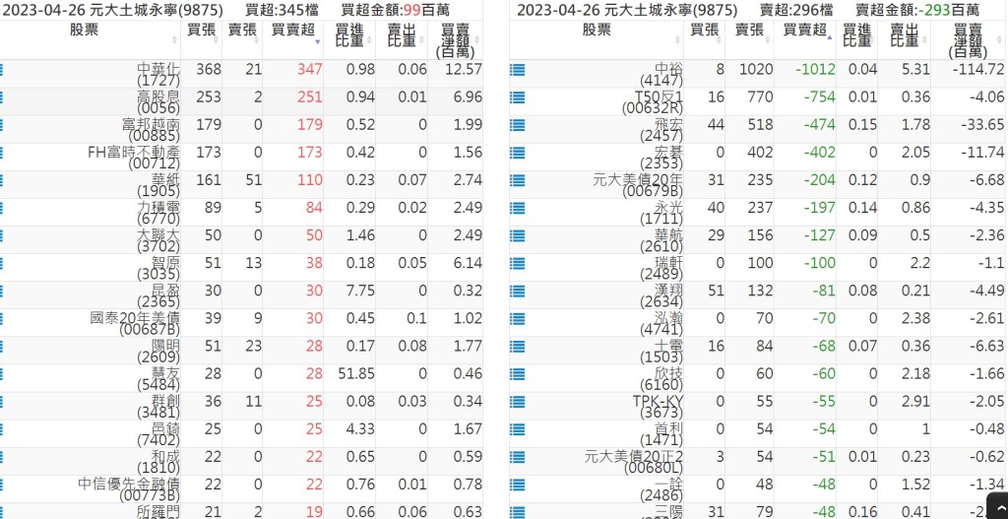Click the list icon next to 飛宏 (2457)
1008x519 pixels.
517,125
